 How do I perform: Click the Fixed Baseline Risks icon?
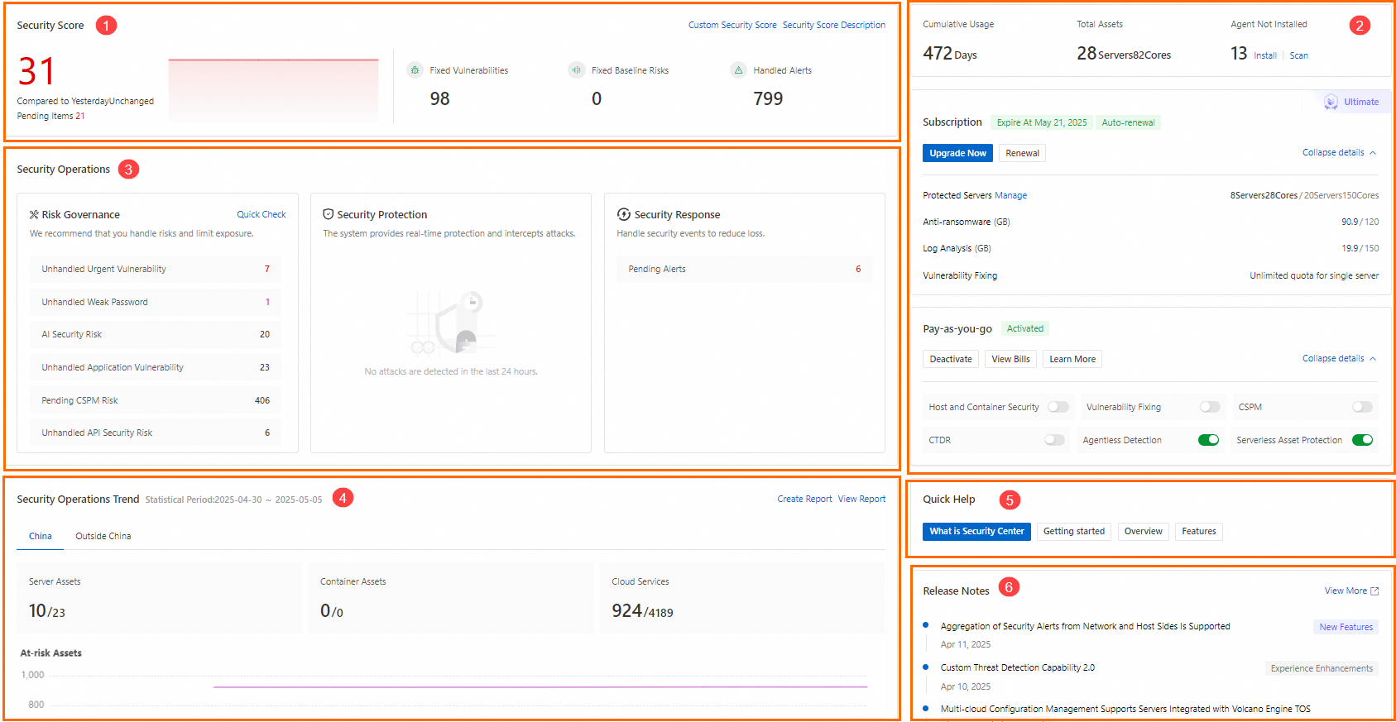pos(576,70)
